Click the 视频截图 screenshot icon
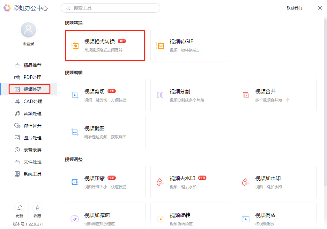 point(75,132)
